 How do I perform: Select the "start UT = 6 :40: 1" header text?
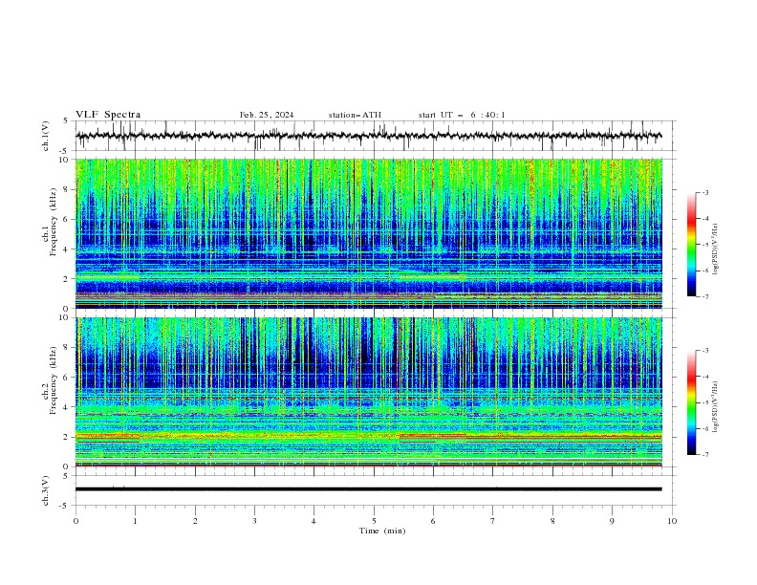462,115
